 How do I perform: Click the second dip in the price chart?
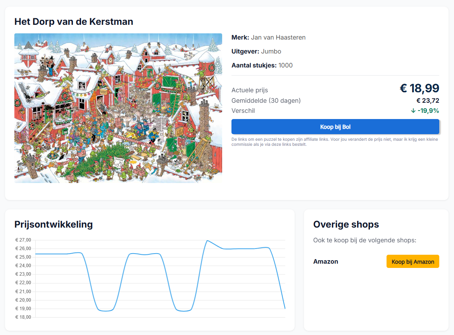click(183, 311)
